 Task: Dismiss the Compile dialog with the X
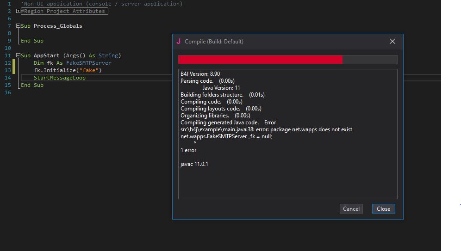coord(392,41)
